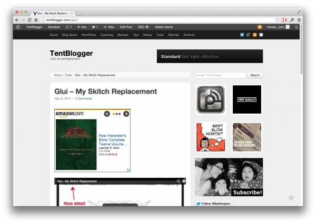The image size is (316, 224).
Task: Open the New content menu
Action: 109,27
